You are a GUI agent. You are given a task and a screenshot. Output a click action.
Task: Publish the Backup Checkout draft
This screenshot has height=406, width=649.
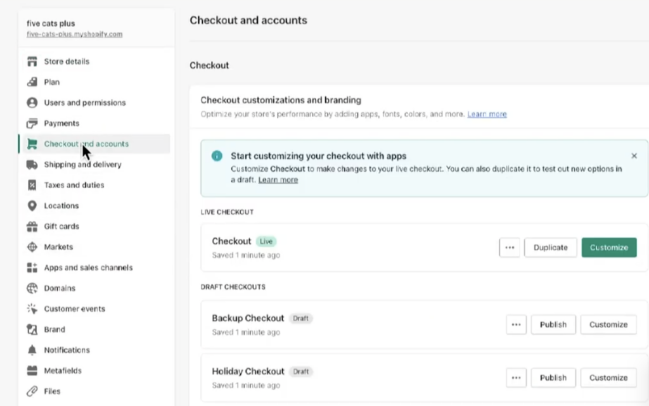tap(553, 324)
